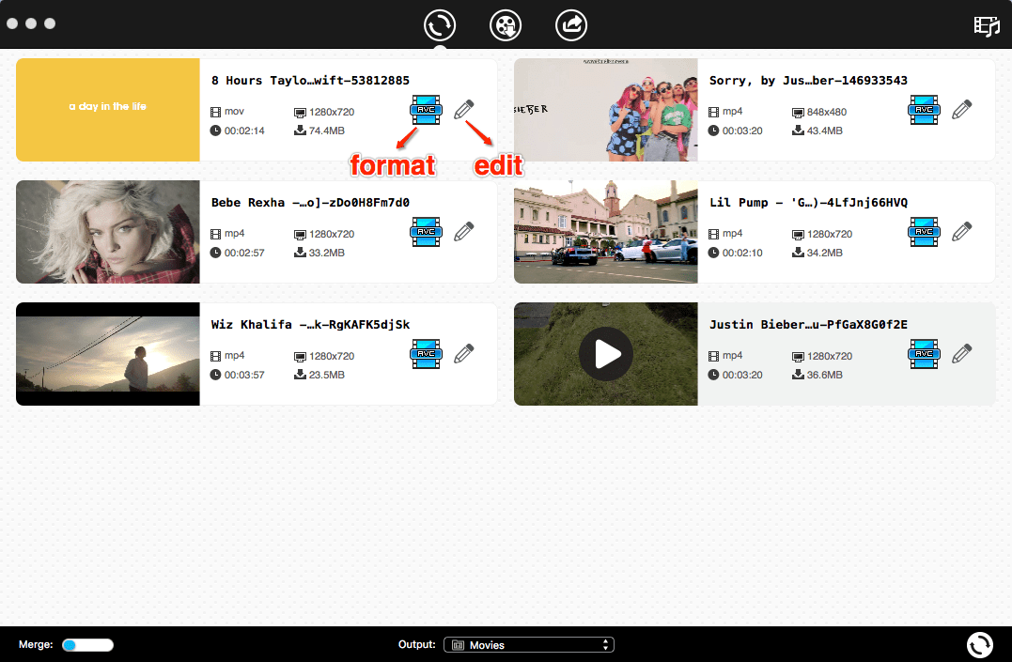Play the Justin Bieber video preview
This screenshot has width=1012, height=662.
coord(605,354)
